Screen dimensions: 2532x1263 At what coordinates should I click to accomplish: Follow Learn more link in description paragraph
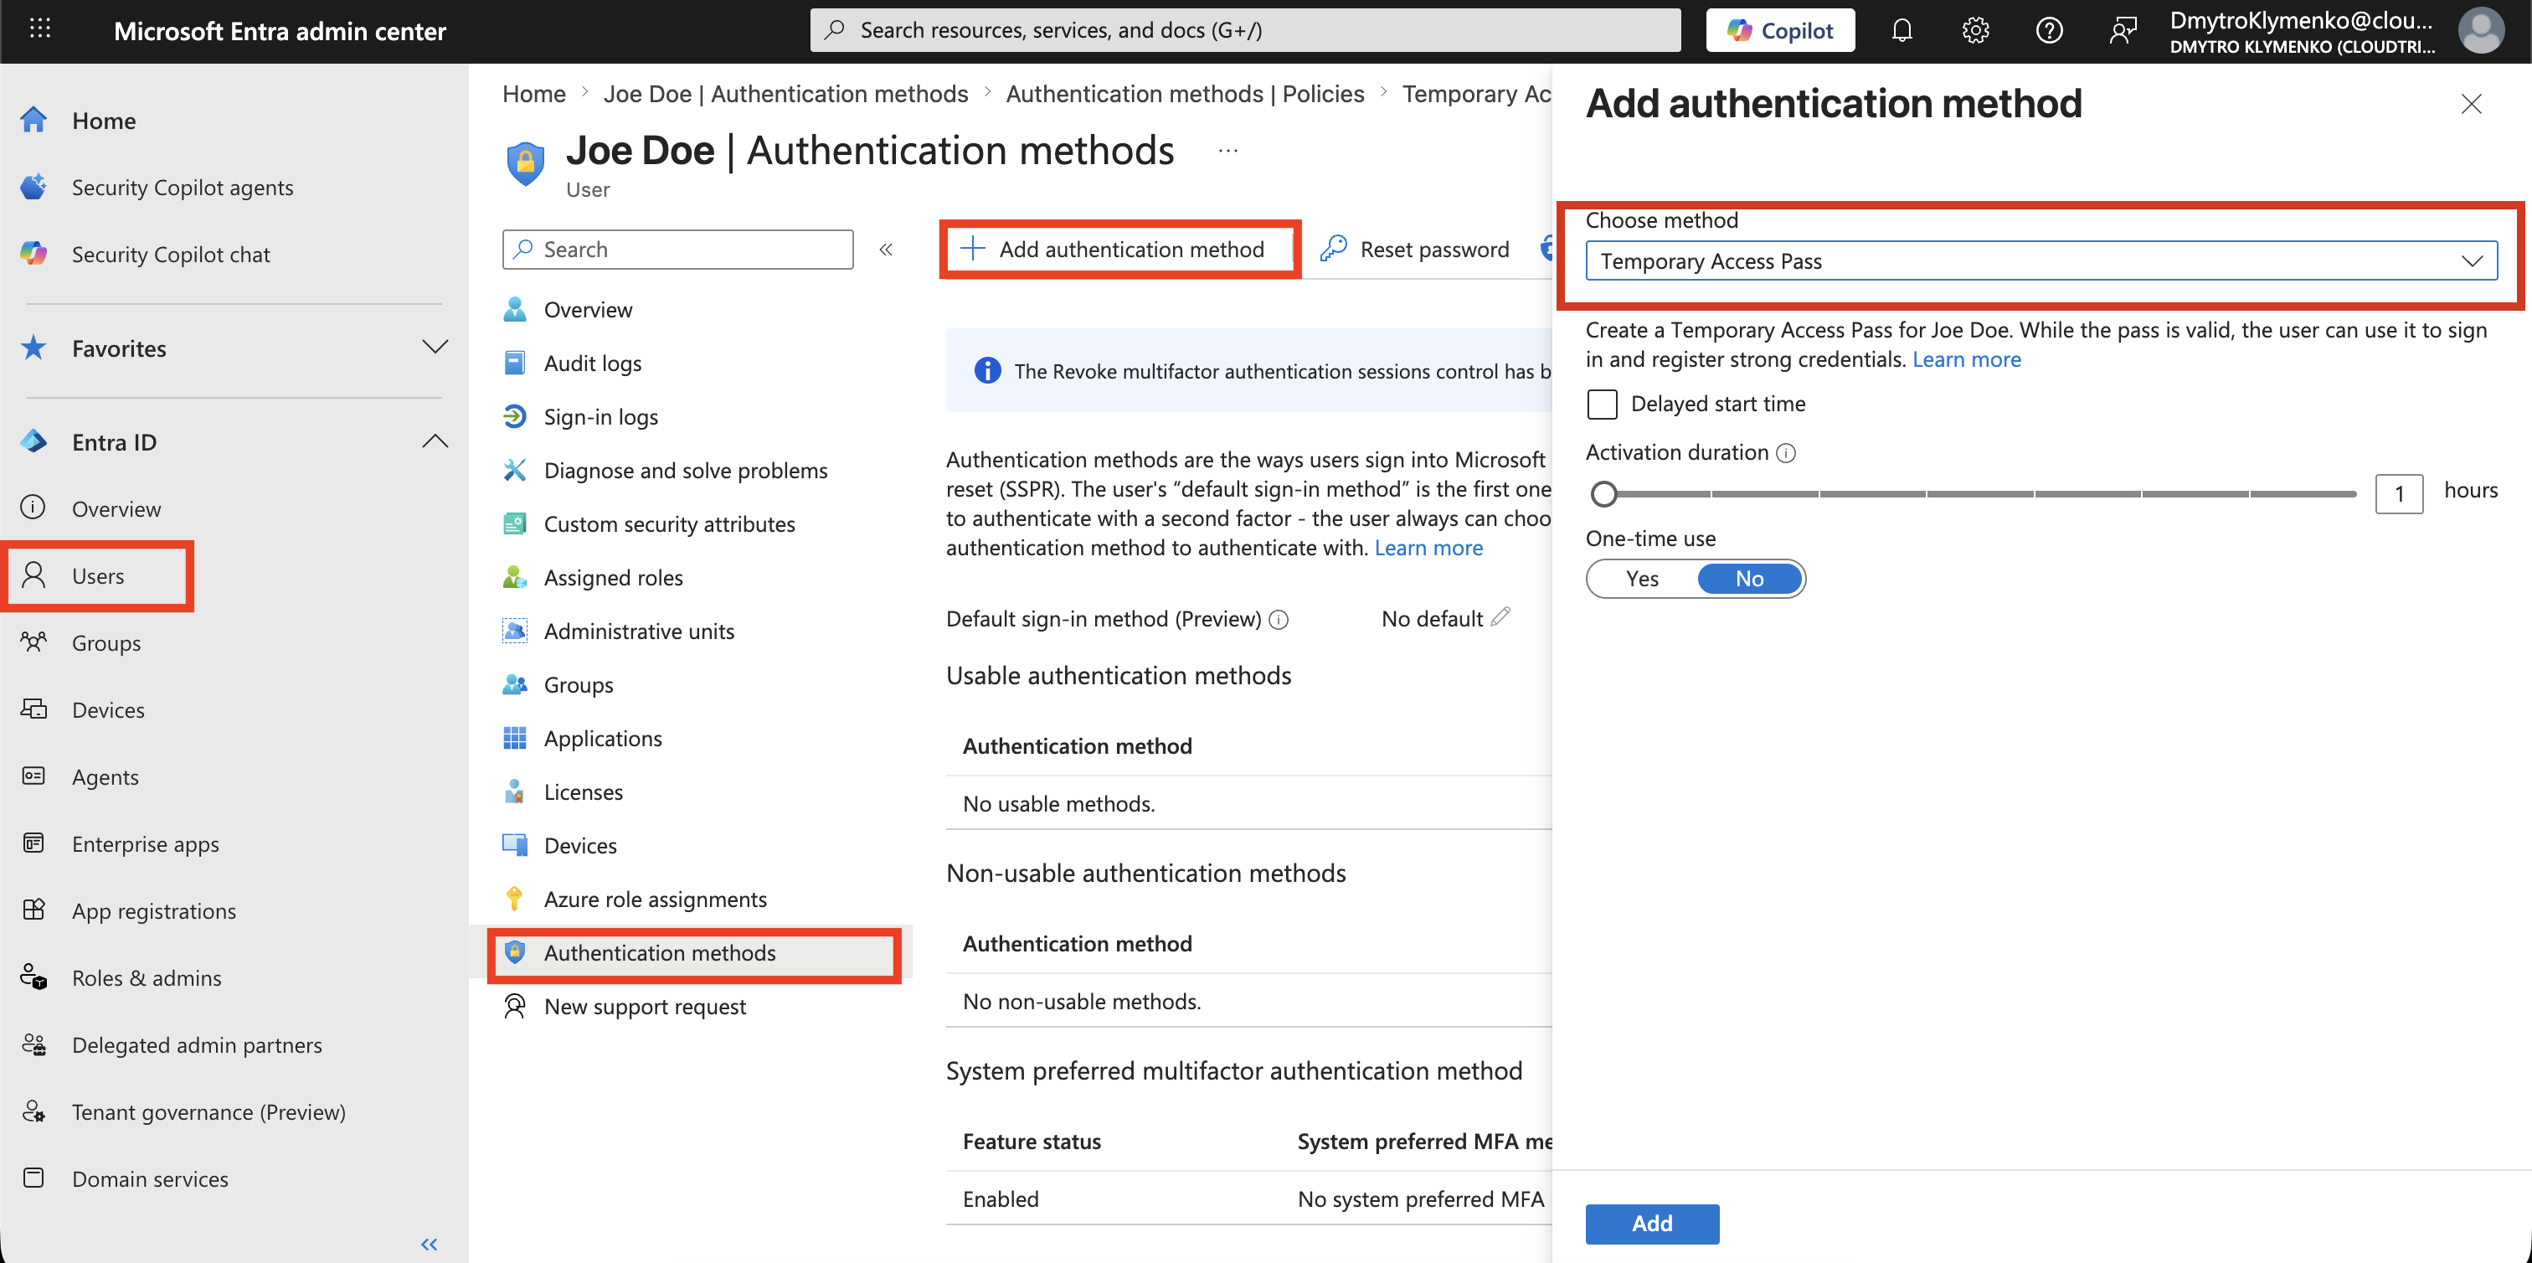tap(1428, 548)
